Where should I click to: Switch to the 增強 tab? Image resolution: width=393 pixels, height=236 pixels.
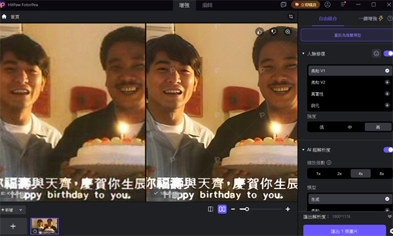click(184, 5)
